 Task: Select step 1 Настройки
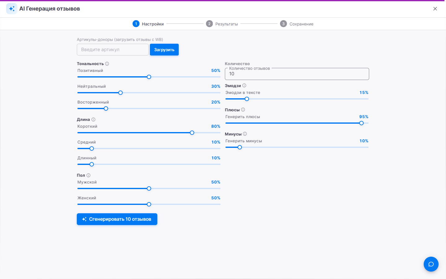point(148,24)
